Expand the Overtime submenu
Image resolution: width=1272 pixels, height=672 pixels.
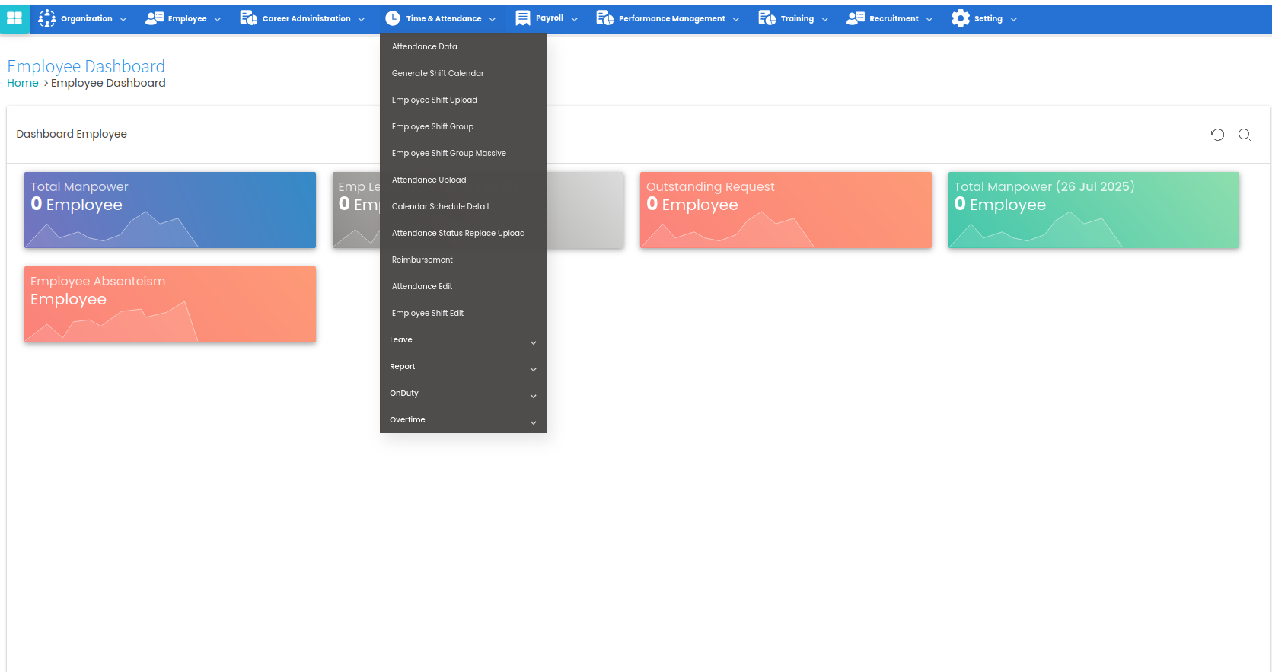point(463,420)
